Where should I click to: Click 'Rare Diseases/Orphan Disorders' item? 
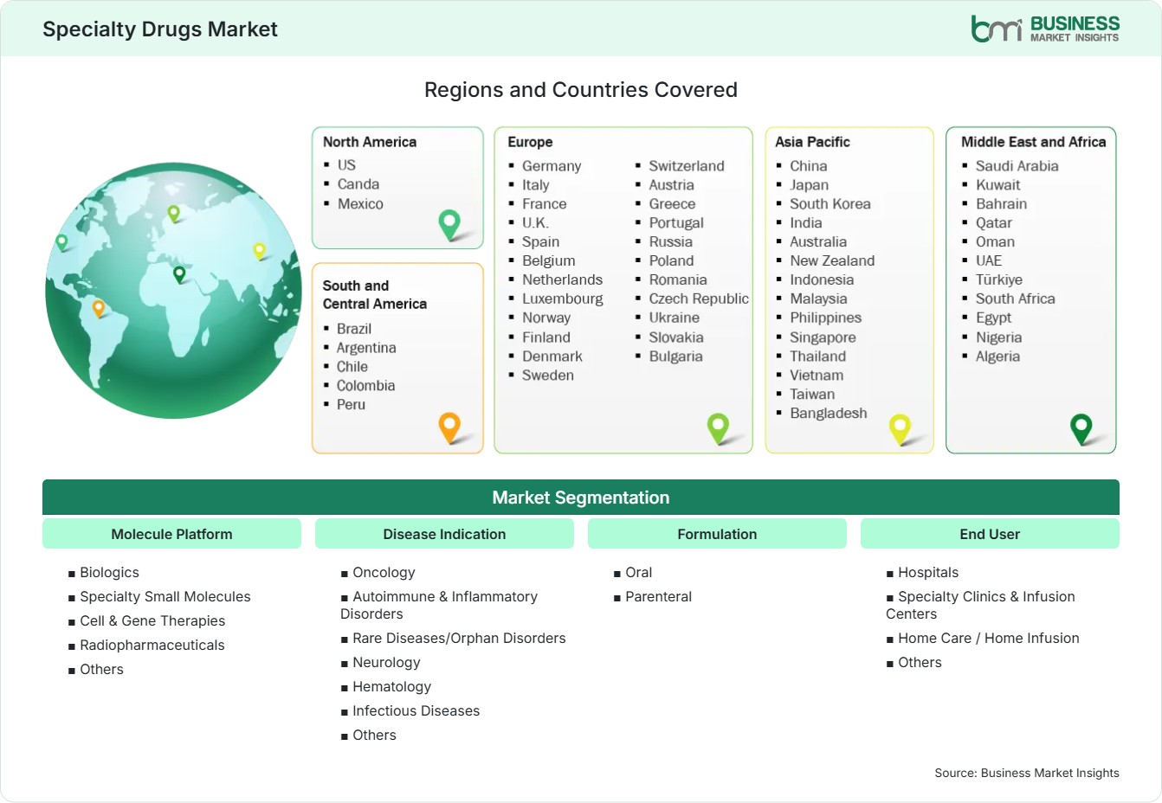pos(459,639)
